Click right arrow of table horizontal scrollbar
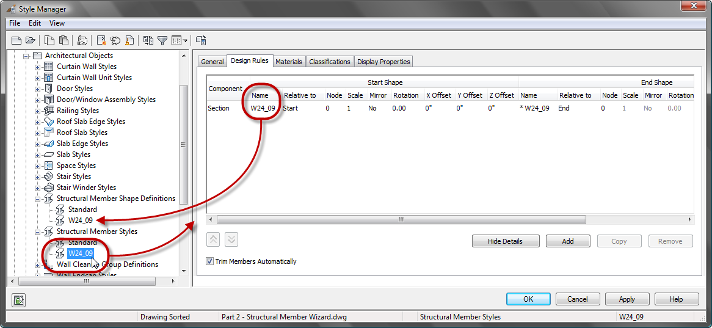Screen dimensions: 712x328 coord(690,219)
